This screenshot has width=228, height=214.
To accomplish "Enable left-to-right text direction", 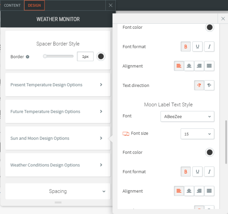I will click(199, 85).
